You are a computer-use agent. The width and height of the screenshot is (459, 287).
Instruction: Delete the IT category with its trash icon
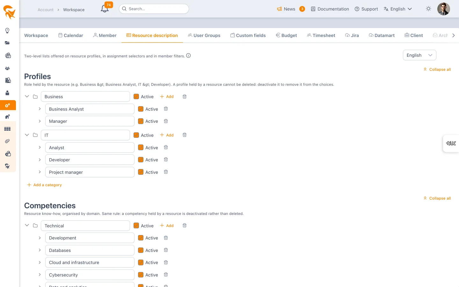click(185, 135)
